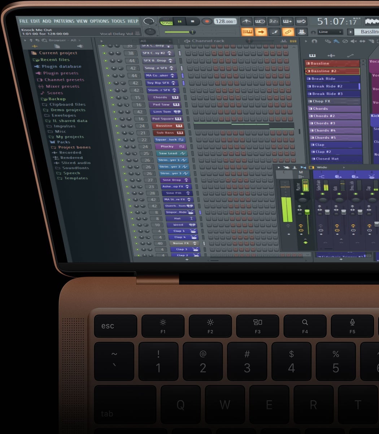Select the Pad Saw channel button
Image resolution: width=379 pixels, height=434 pixels.
click(165, 105)
